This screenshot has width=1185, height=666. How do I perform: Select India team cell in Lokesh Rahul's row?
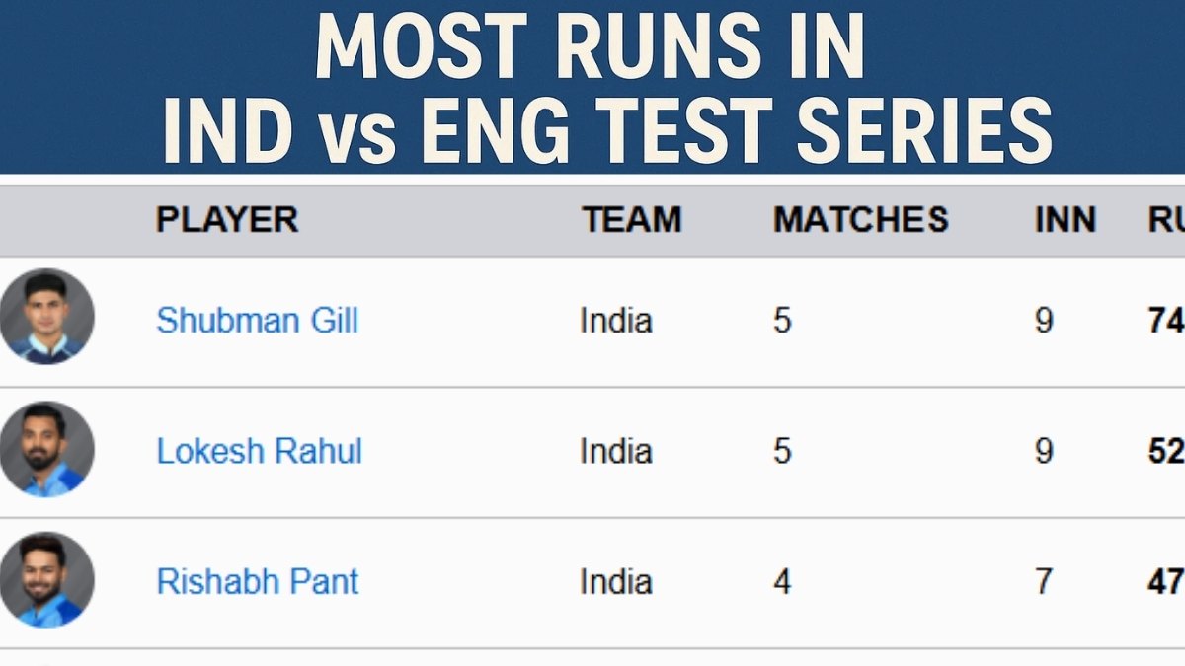point(615,451)
